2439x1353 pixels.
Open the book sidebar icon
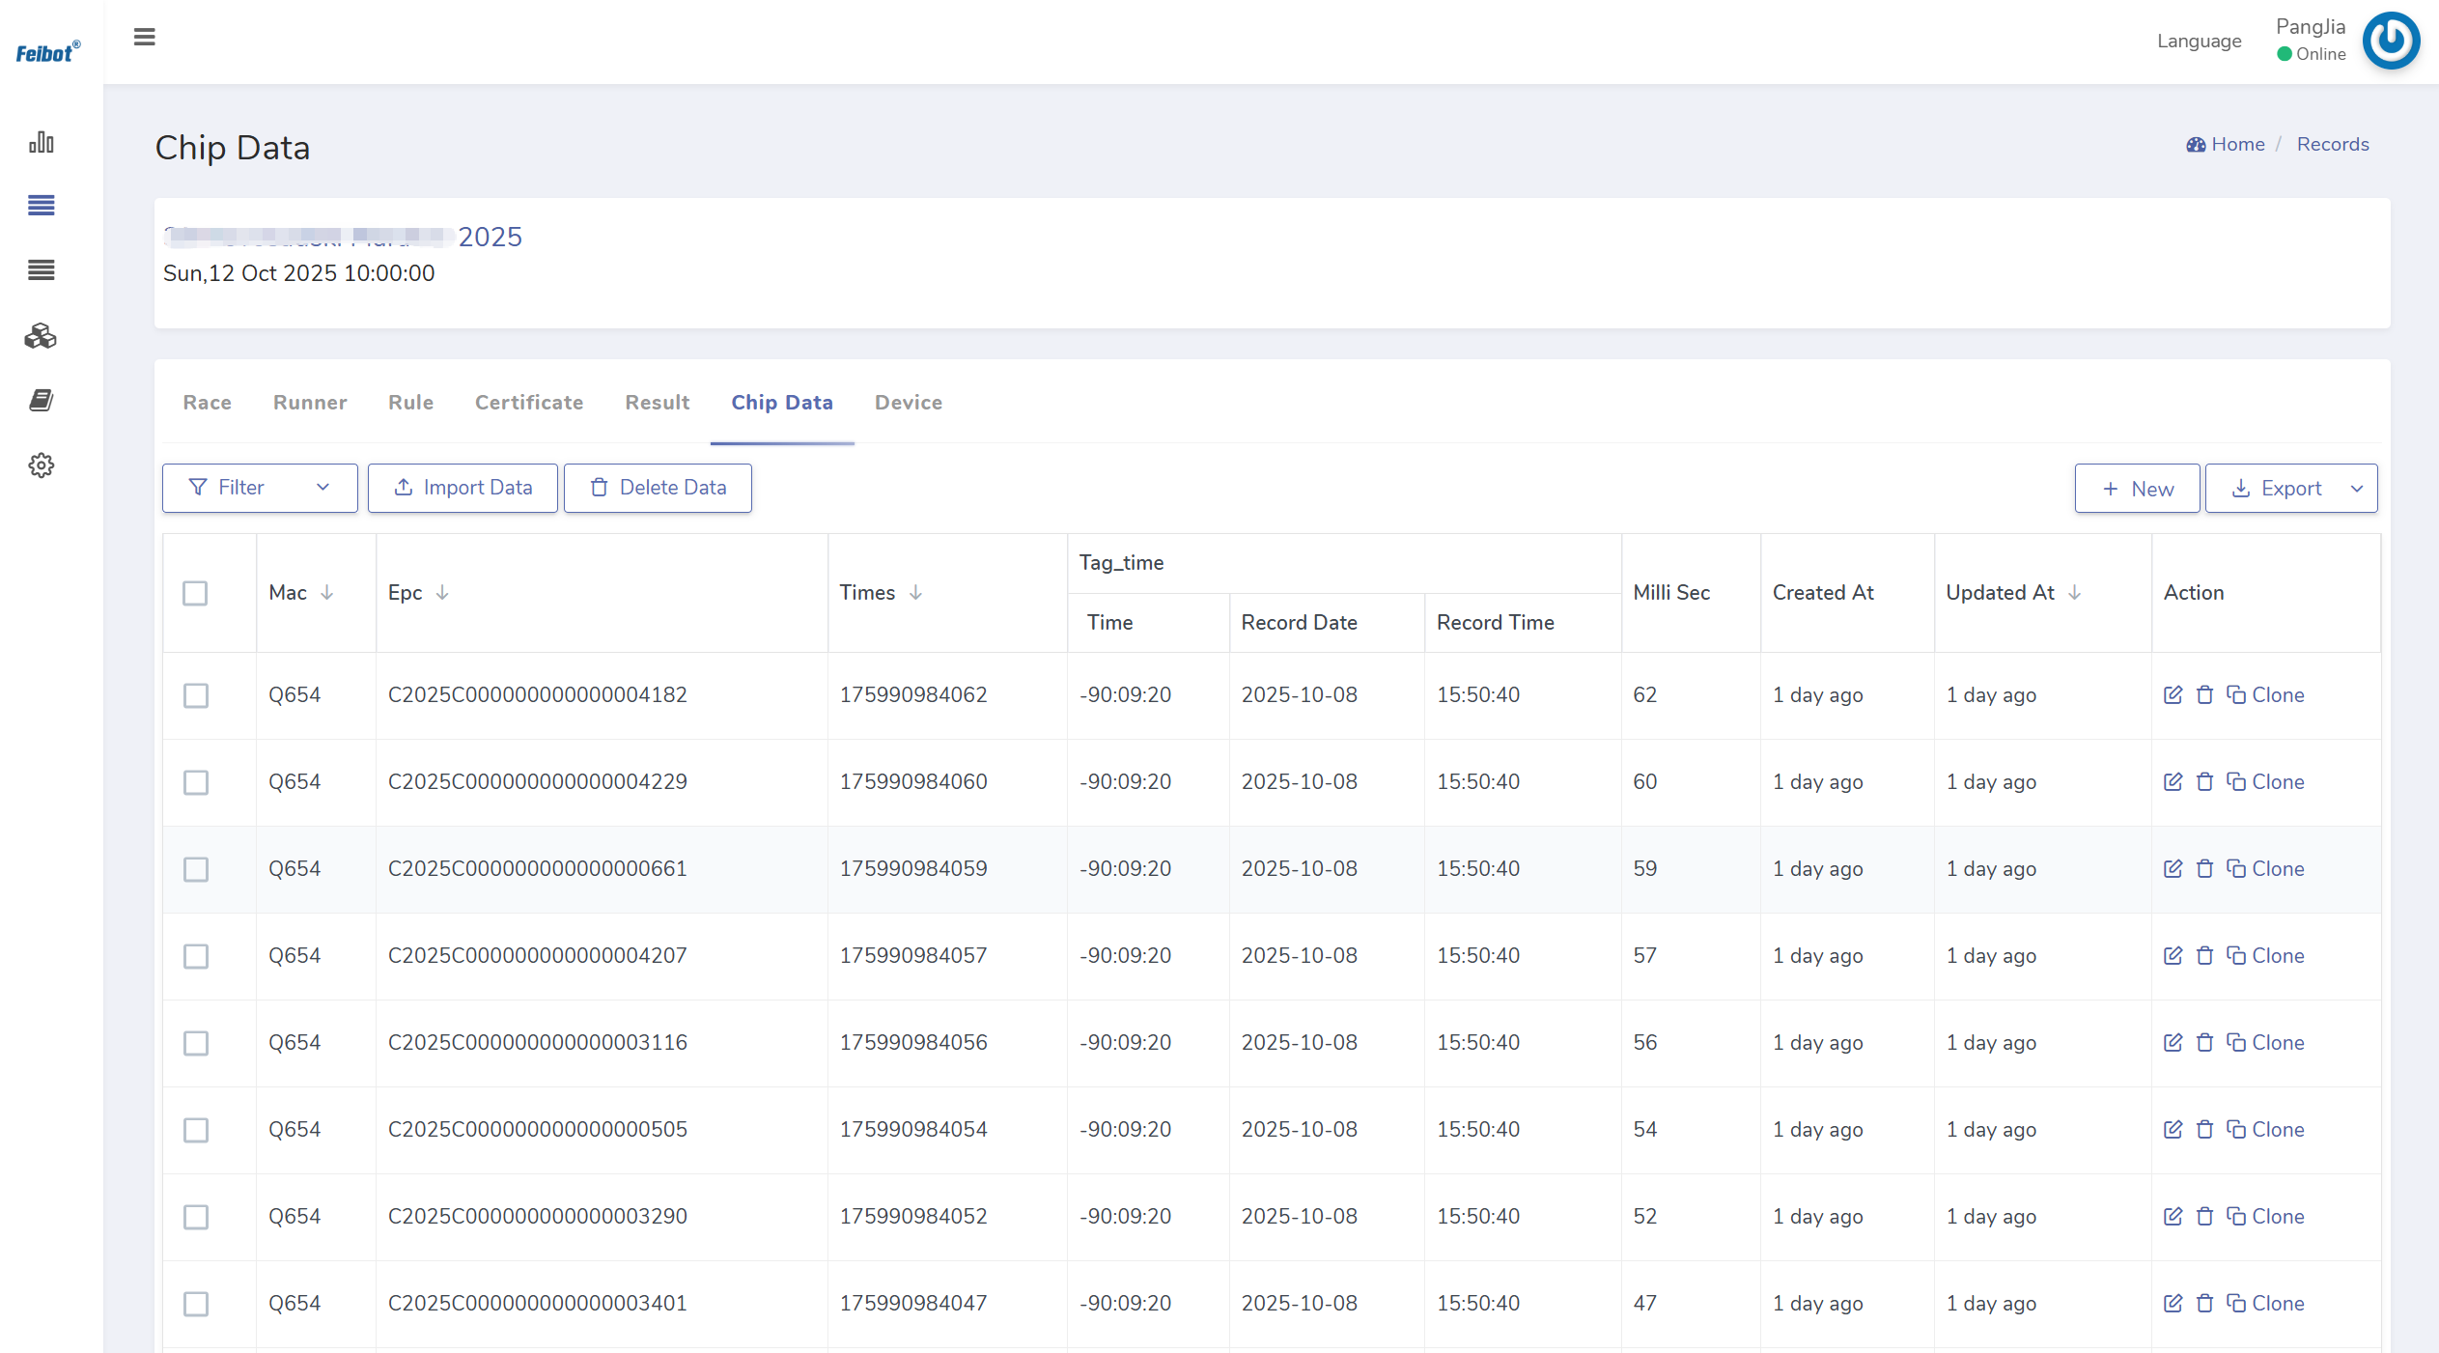42,400
